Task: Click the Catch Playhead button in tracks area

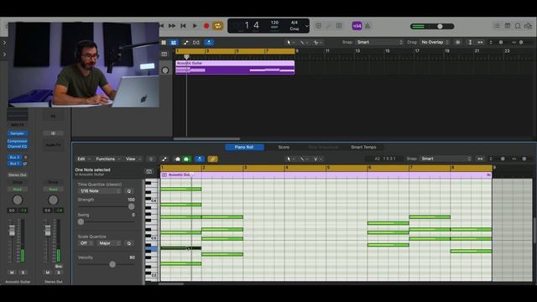Action: (209, 43)
